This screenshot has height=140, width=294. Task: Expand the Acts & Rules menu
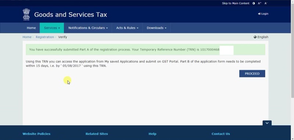pos(127,28)
